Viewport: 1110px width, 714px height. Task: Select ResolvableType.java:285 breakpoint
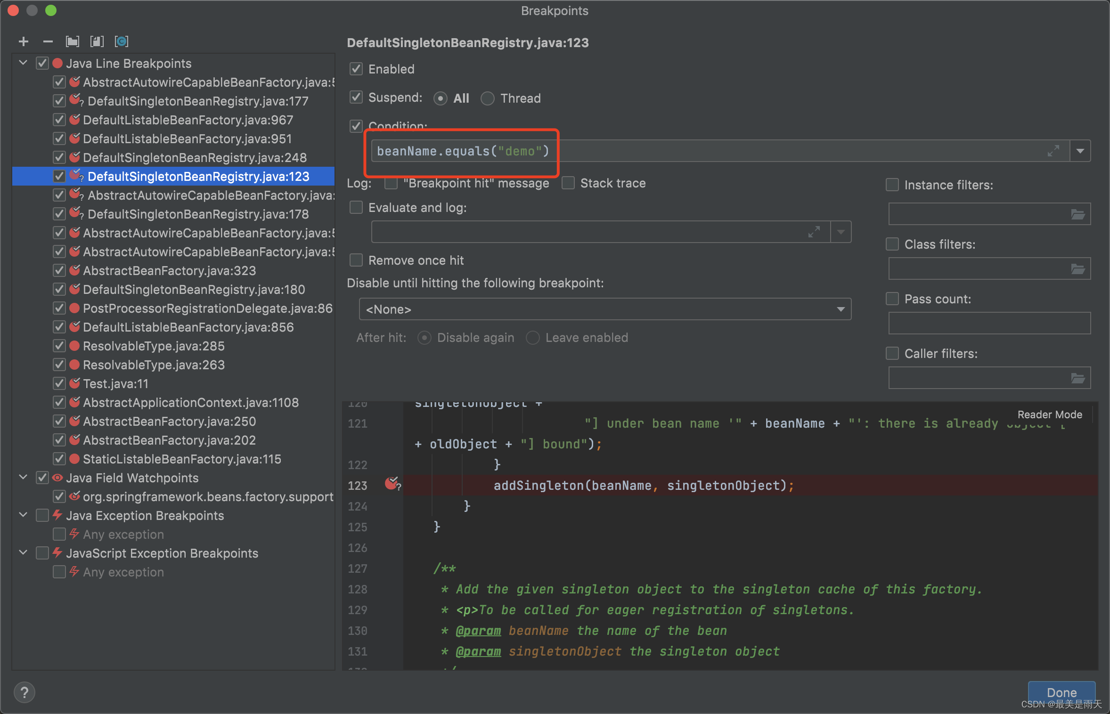click(x=154, y=346)
